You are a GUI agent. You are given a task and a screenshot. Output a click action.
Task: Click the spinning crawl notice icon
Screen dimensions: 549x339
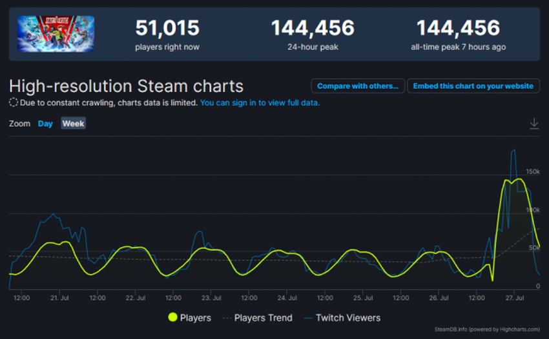coord(14,102)
